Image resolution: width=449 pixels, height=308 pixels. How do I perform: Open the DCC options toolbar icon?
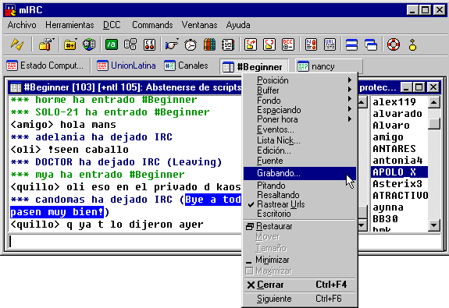click(288, 44)
